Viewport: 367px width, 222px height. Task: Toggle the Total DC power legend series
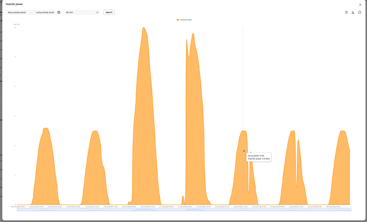[x=184, y=20]
